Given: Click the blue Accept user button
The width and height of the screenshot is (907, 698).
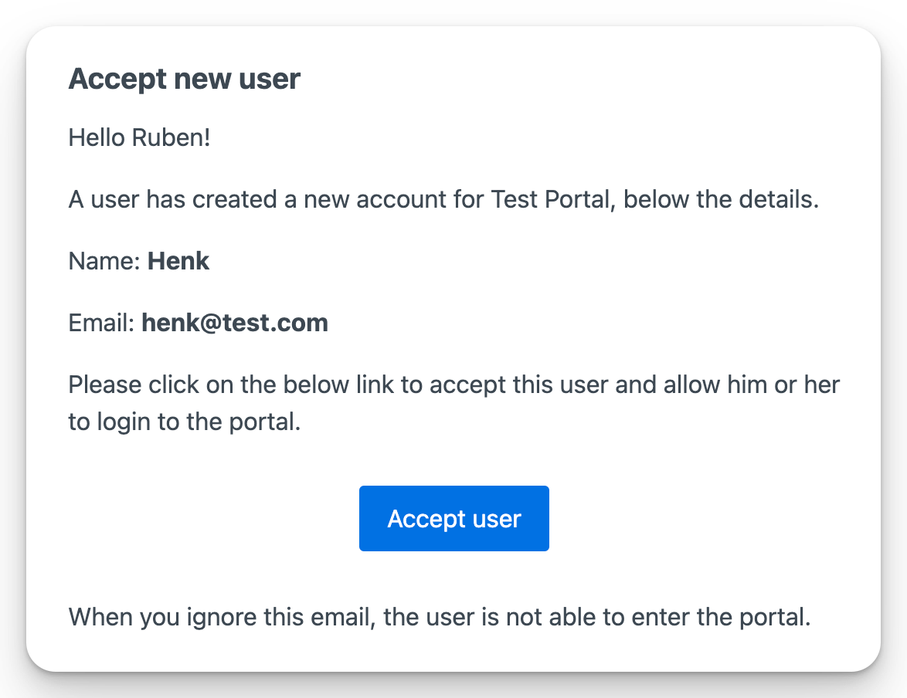Looking at the screenshot, I should pos(454,518).
